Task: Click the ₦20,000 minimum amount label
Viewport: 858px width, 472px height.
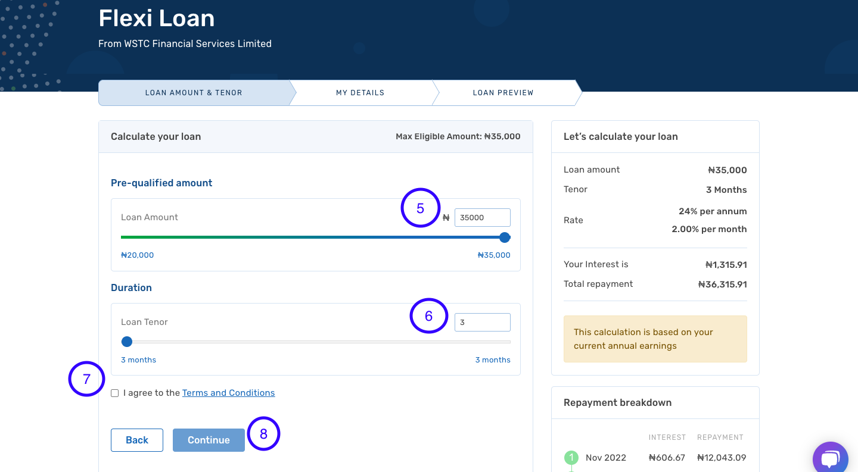Action: click(x=138, y=255)
